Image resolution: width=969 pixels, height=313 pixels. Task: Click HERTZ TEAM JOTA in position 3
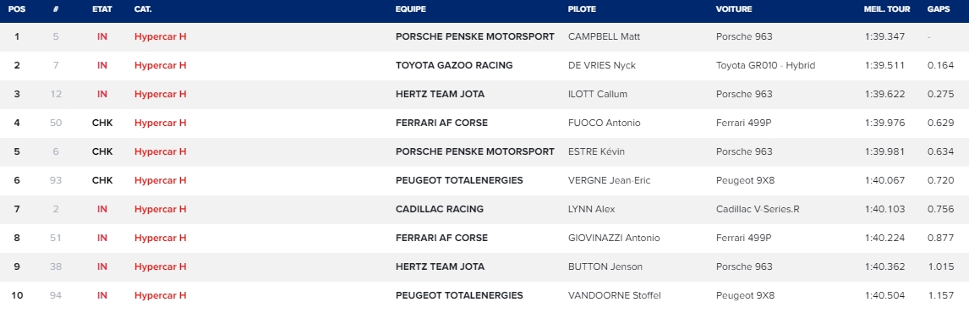coord(440,94)
